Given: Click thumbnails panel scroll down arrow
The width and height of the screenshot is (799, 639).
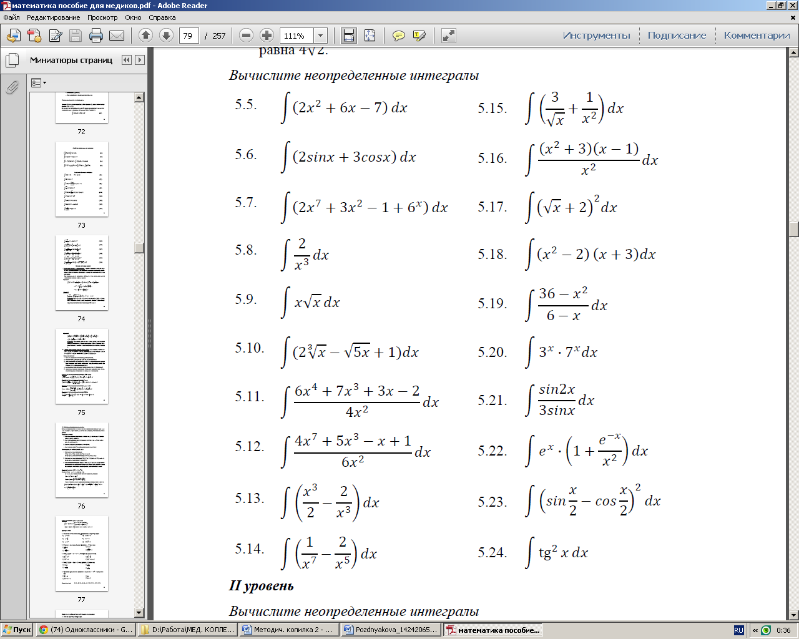Looking at the screenshot, I should (x=139, y=613).
